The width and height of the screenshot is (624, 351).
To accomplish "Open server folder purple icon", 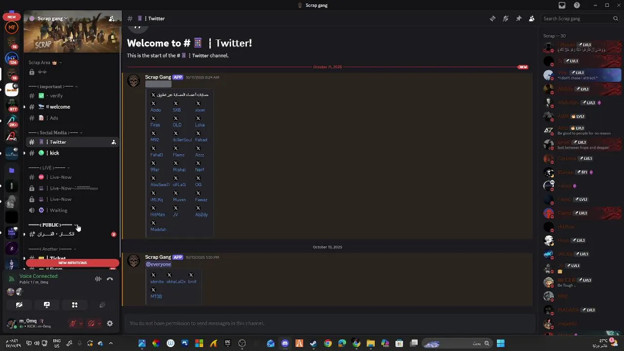I will (12, 170).
